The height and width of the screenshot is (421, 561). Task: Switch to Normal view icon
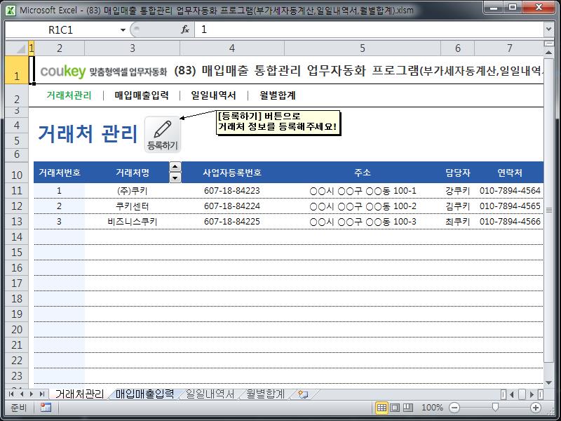tap(381, 408)
